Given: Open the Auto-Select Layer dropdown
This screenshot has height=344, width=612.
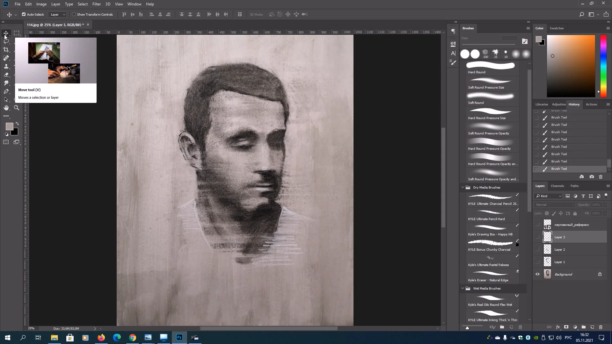Looking at the screenshot, I should click(58, 14).
